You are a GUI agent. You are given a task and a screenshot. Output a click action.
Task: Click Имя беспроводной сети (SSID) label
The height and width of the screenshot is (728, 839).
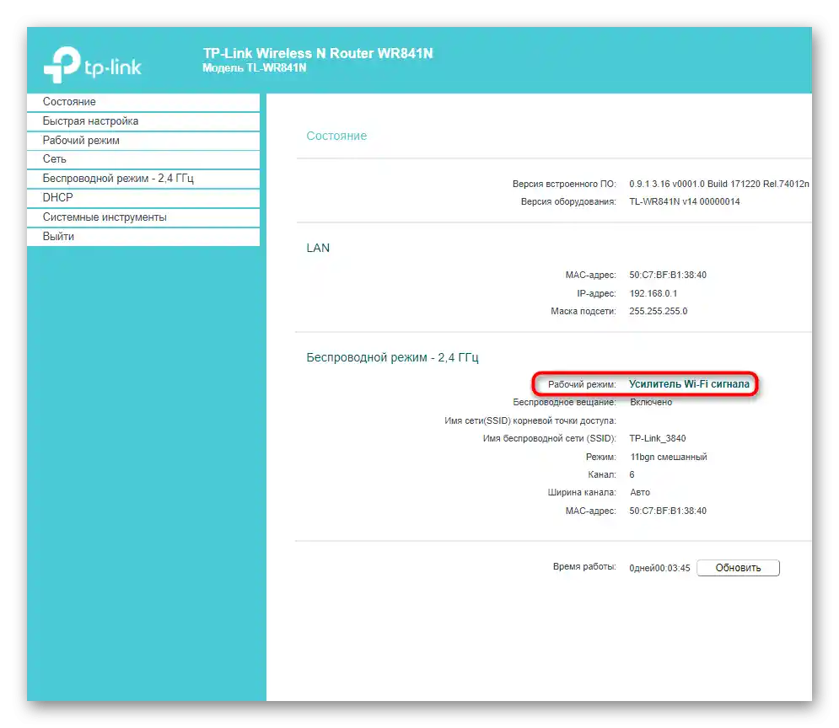click(550, 438)
